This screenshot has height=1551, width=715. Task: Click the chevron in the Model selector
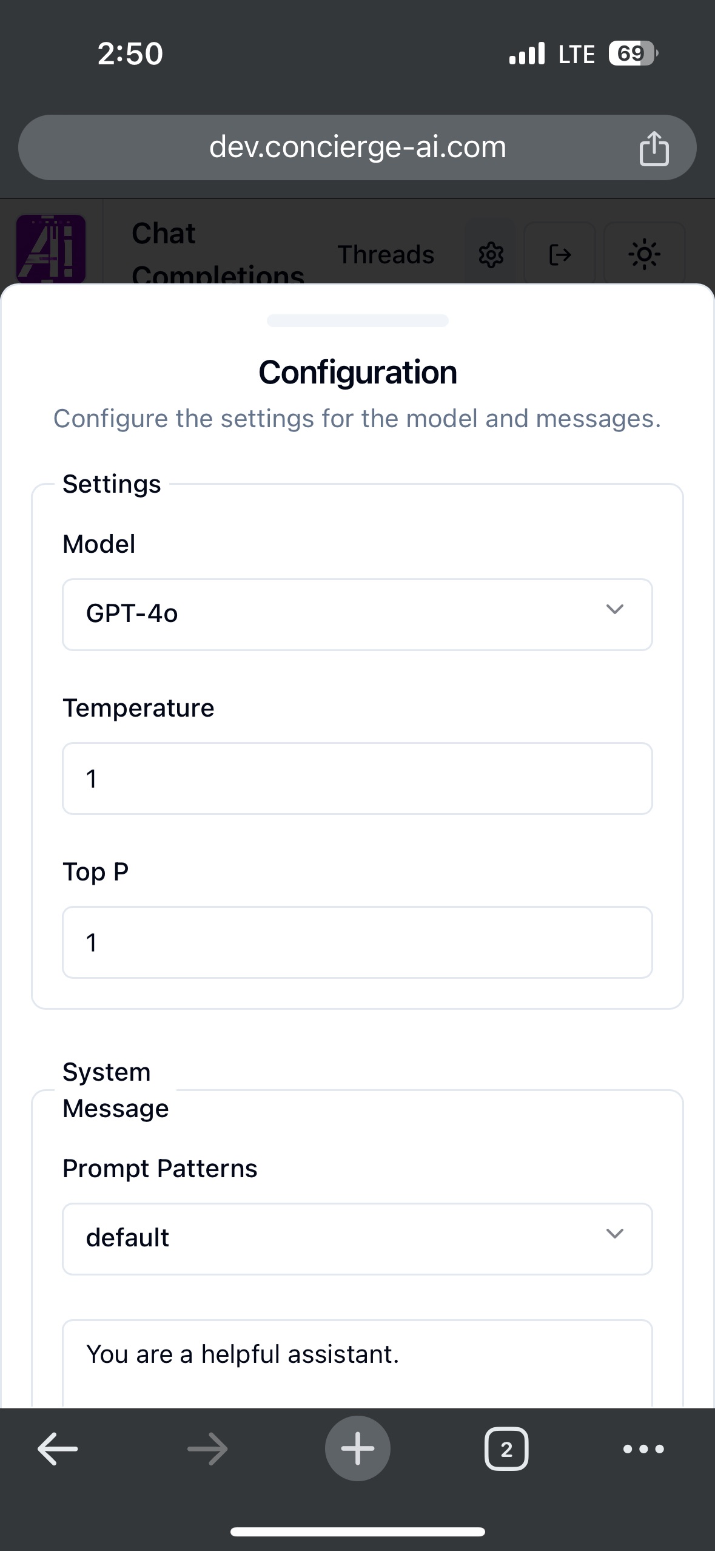click(615, 609)
